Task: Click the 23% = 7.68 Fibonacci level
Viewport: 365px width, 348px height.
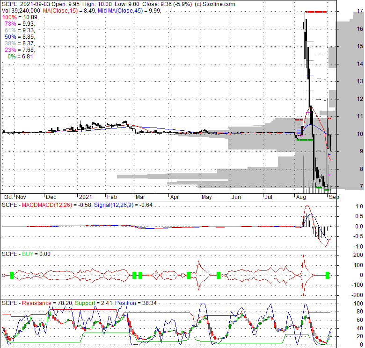Action: tap(20, 50)
